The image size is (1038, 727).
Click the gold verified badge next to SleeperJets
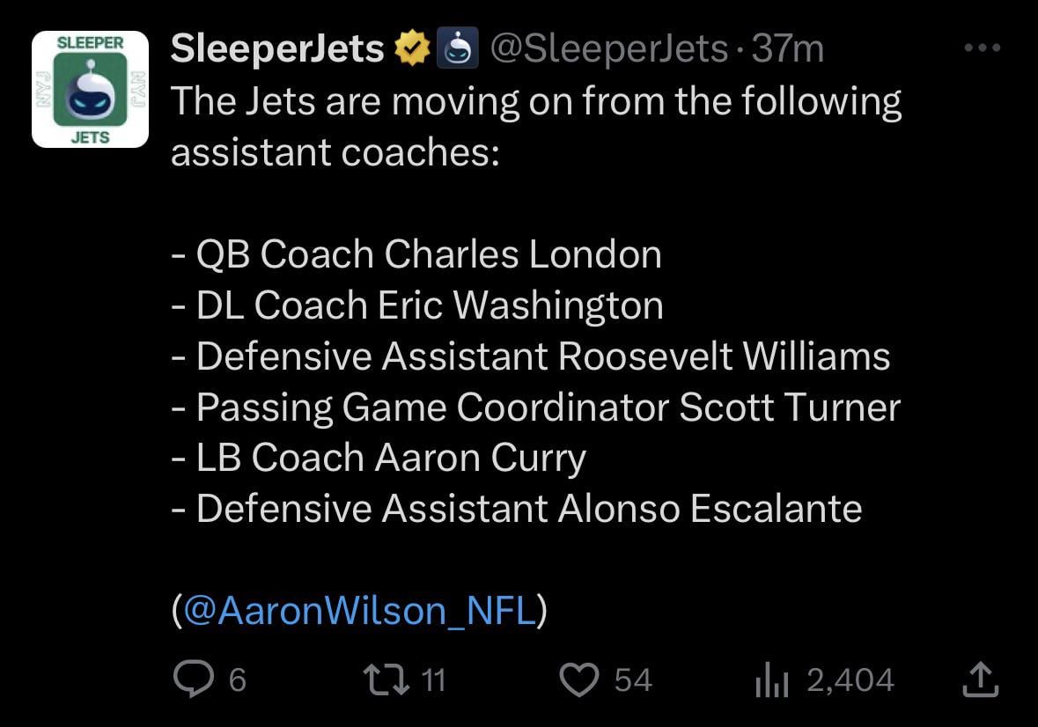(x=411, y=47)
